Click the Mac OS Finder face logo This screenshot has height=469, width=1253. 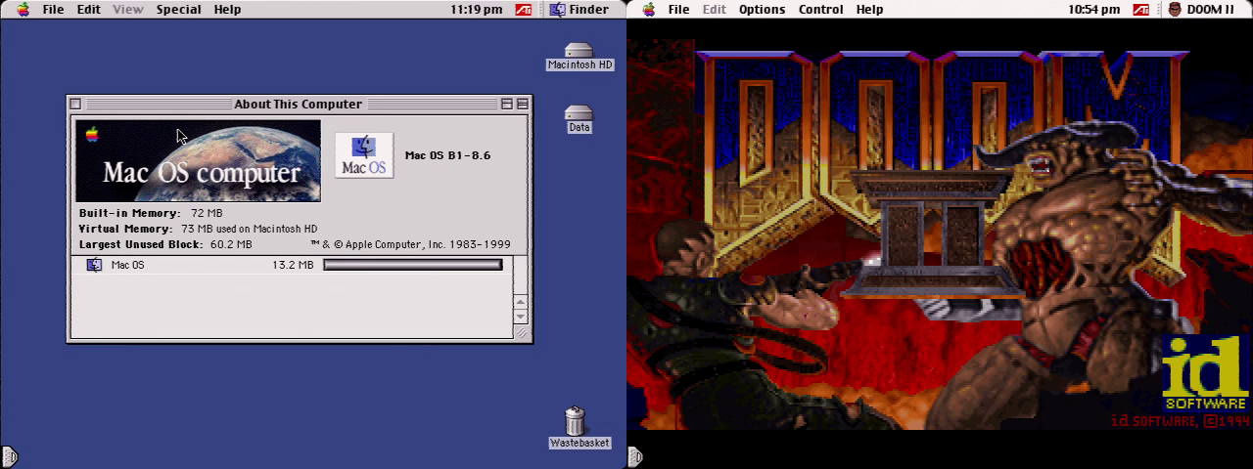(364, 154)
